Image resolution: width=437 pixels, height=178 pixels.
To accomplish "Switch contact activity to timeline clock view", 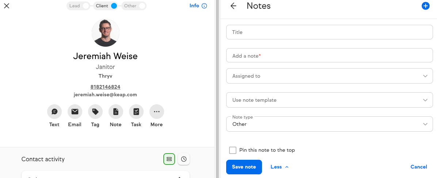I will pos(184,159).
